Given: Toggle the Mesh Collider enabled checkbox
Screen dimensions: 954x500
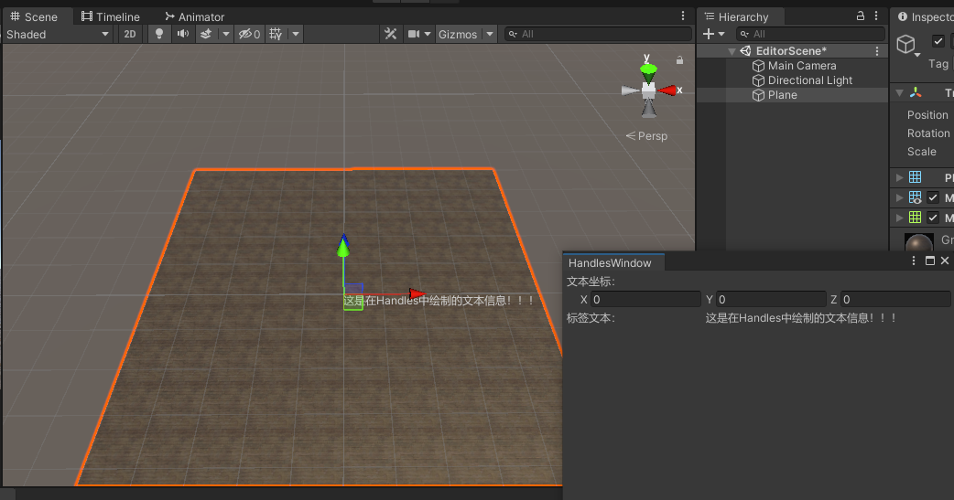Looking at the screenshot, I should pos(933,218).
